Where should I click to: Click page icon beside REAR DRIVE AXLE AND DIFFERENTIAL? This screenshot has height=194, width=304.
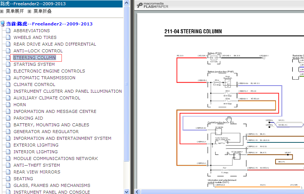tap(8, 44)
